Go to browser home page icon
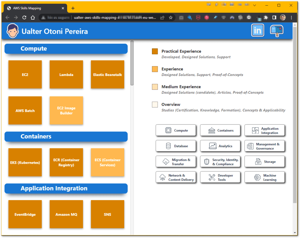This screenshot has height=238, width=300. [33, 18]
